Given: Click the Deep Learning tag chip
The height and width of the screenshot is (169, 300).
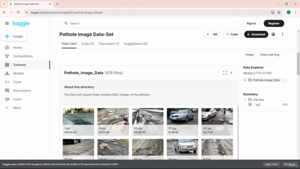Looking at the screenshot, I should pyautogui.click(x=270, y=54).
